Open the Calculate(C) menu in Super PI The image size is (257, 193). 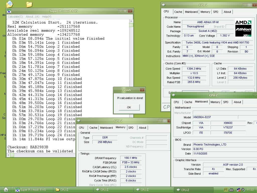(x=15, y=17)
